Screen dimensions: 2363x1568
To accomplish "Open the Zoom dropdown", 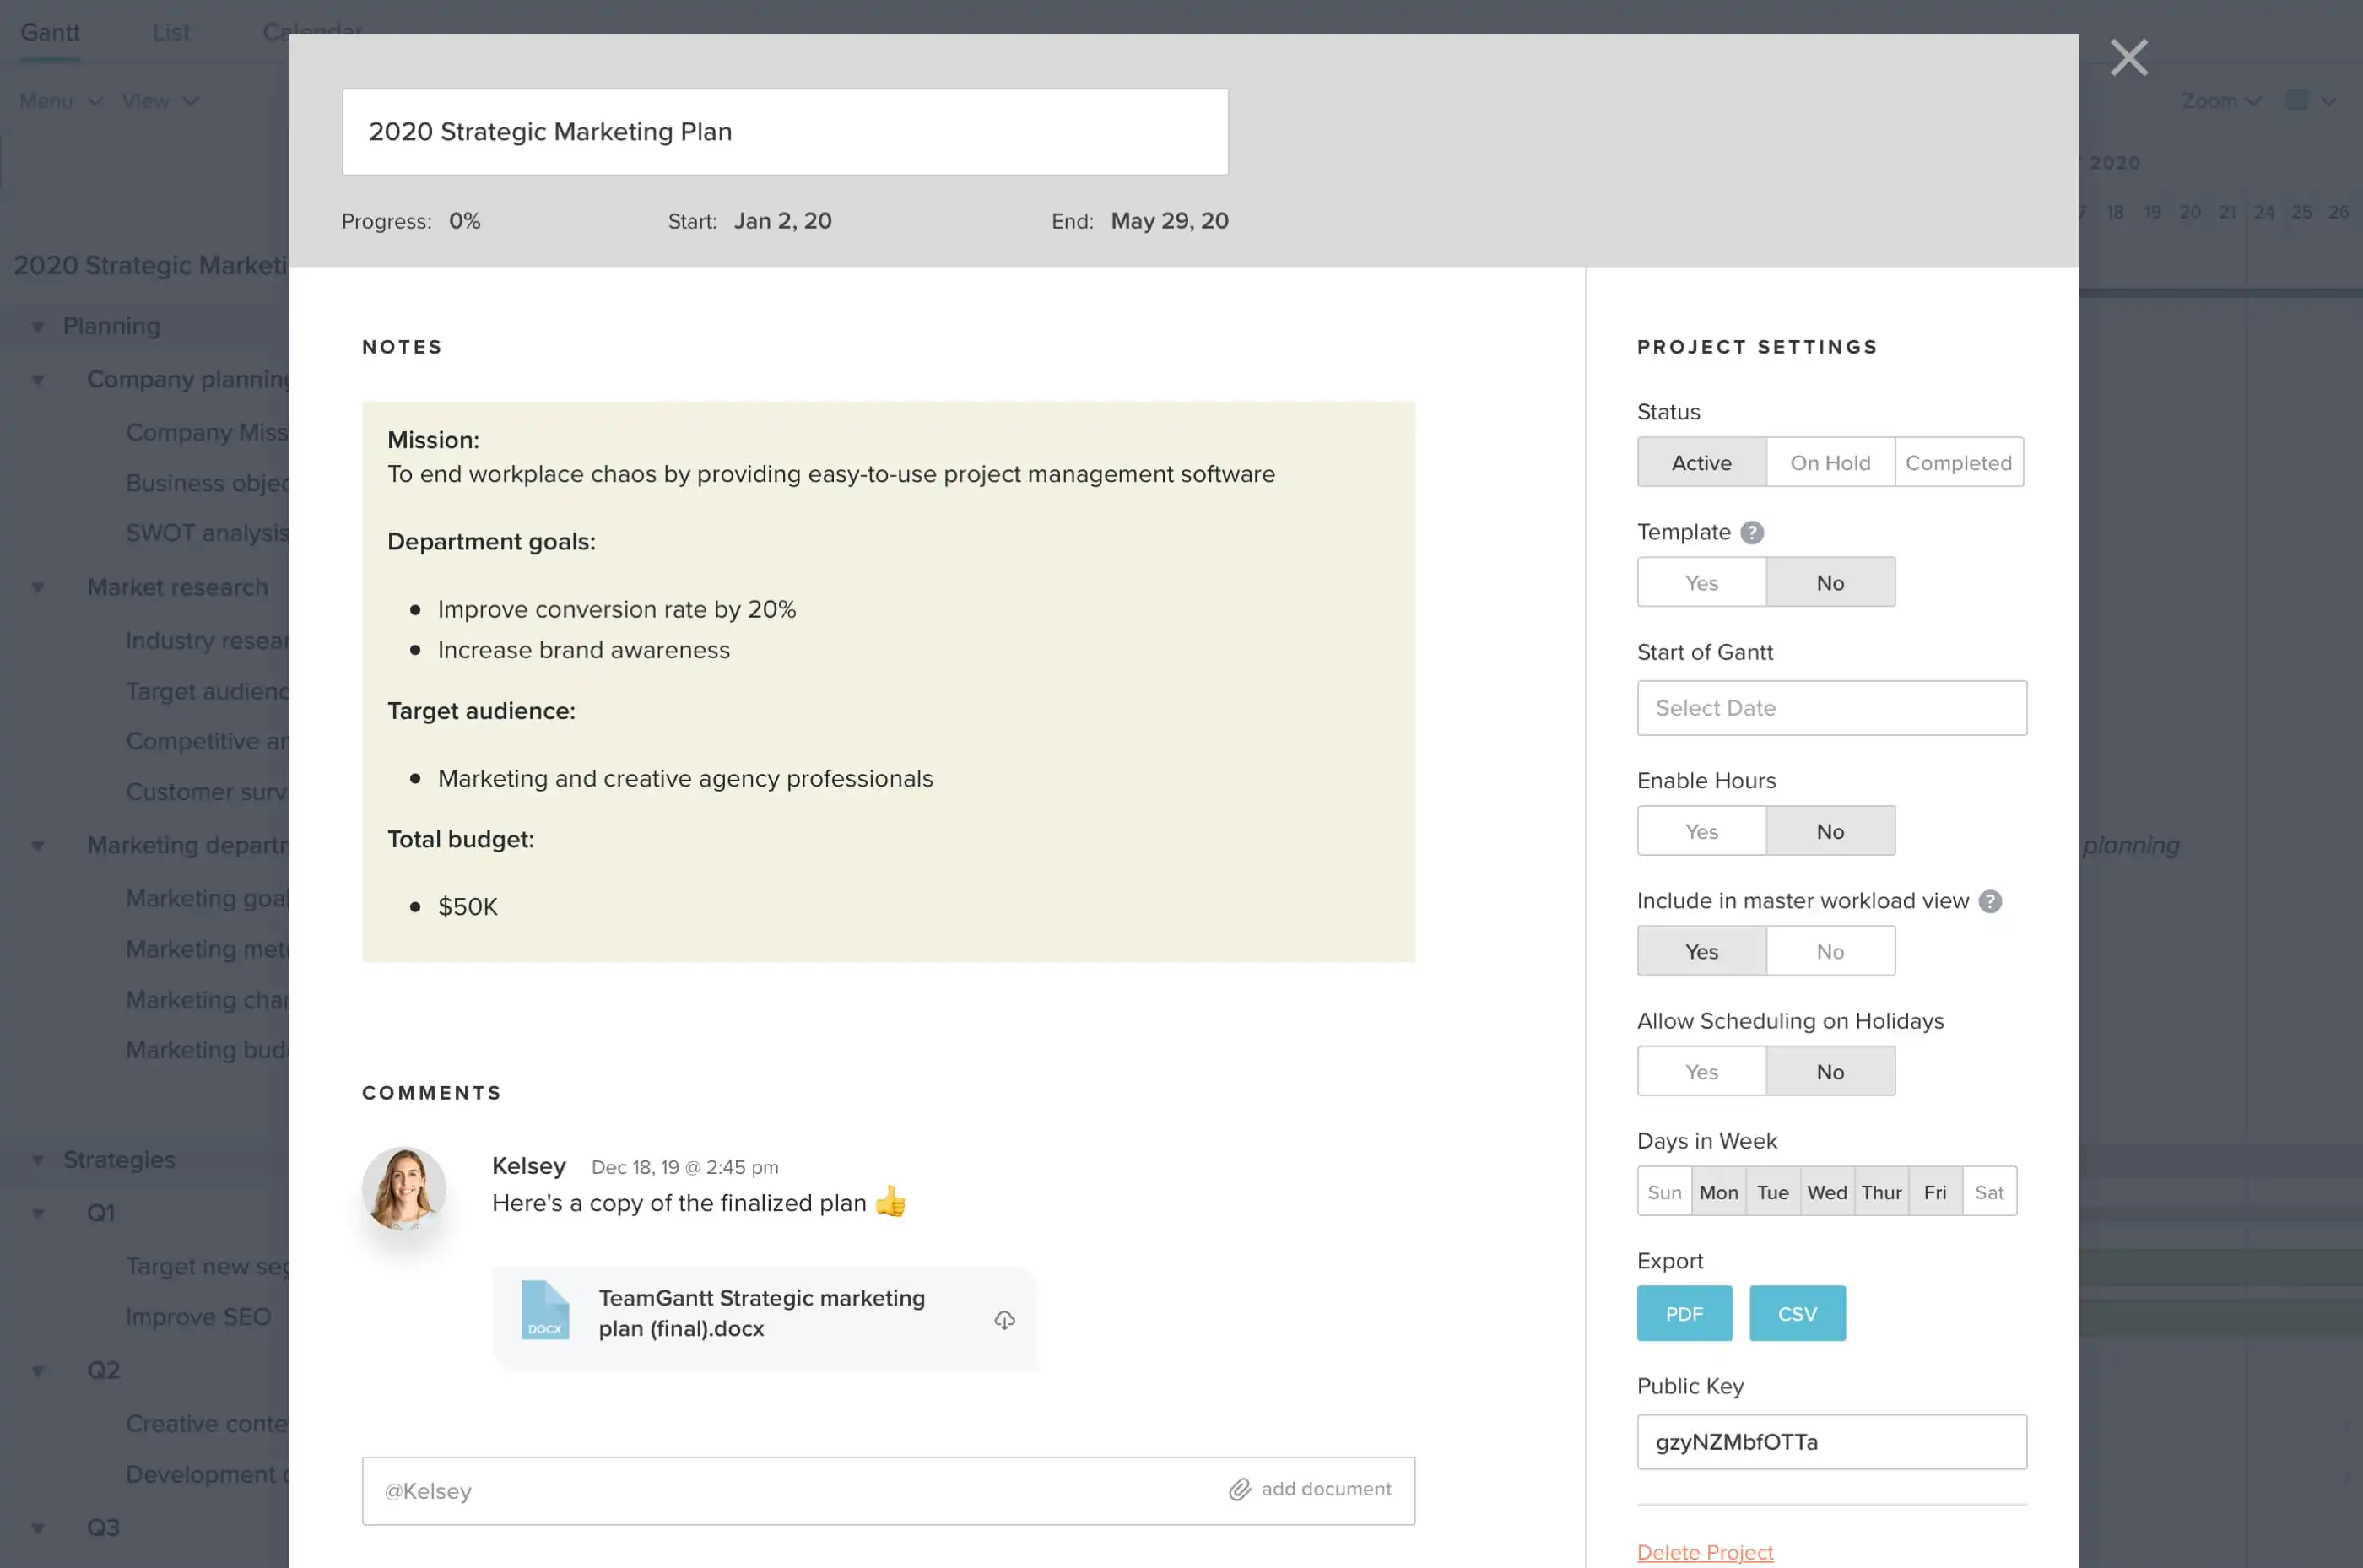I will pyautogui.click(x=2220, y=101).
